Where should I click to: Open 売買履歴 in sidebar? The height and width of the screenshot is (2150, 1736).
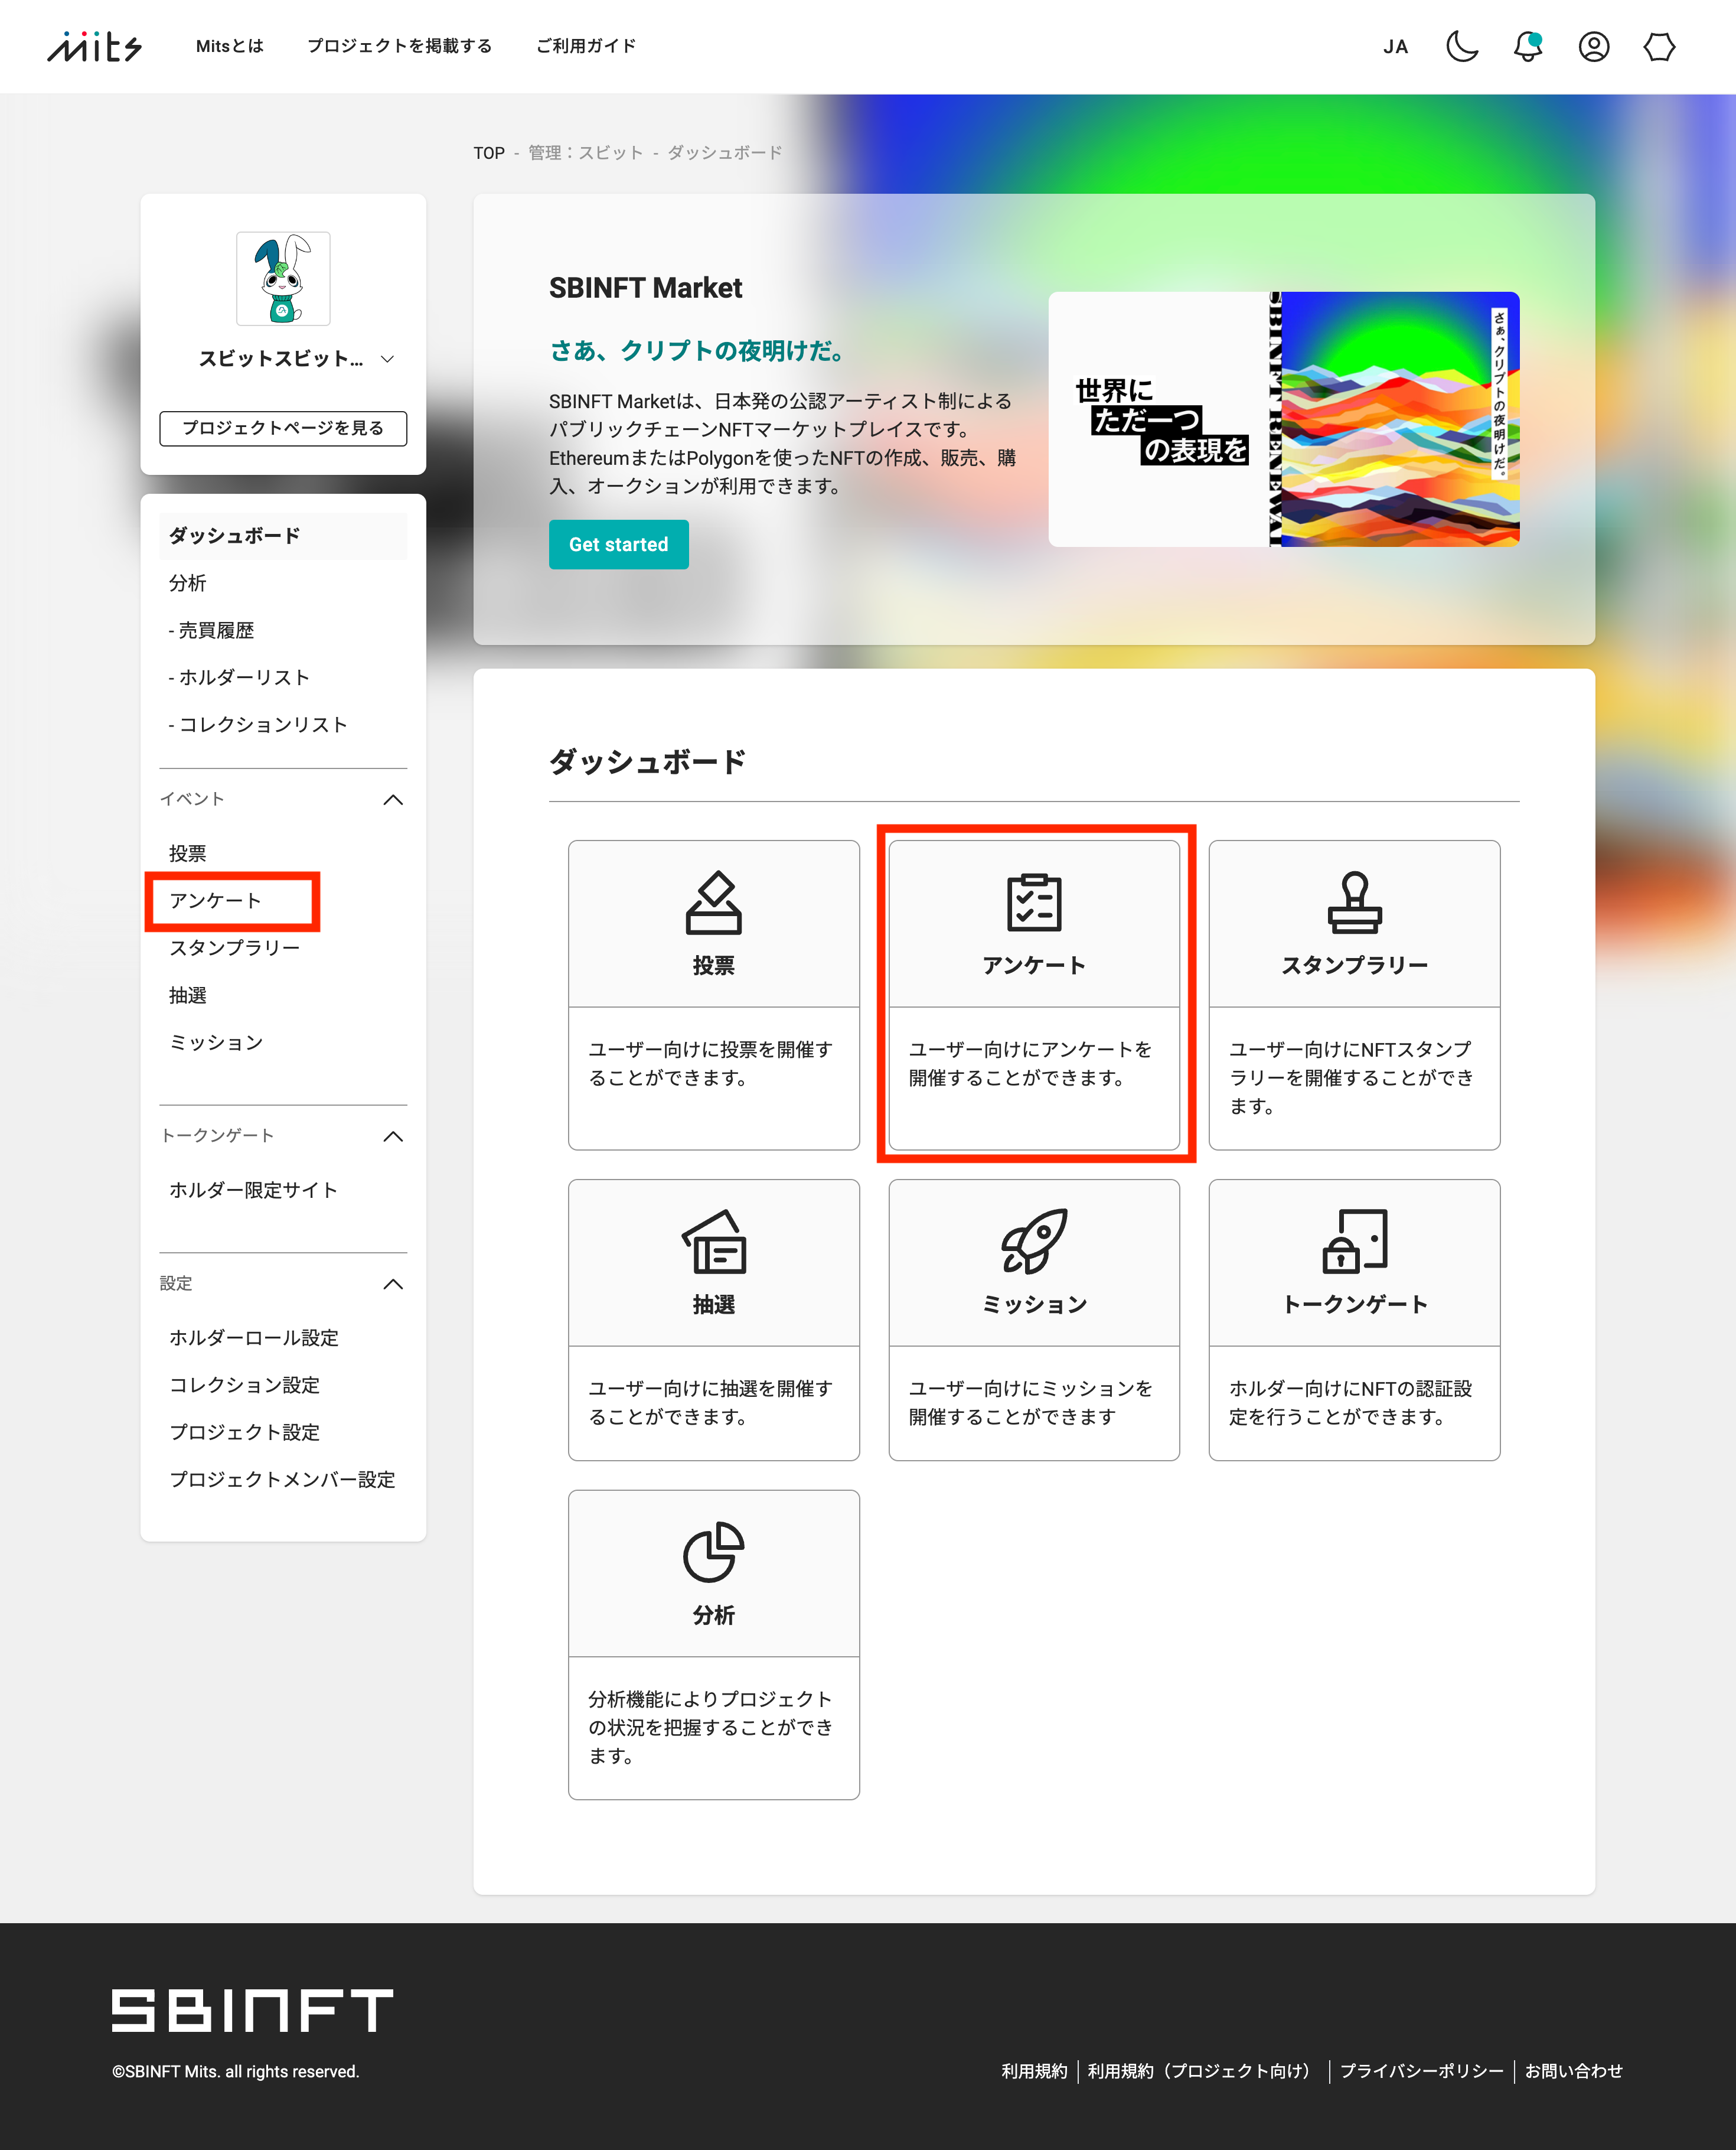tap(211, 630)
